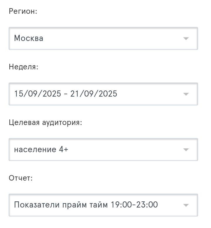Click the start date 15/09/2025
Viewport: 211px width, 228px height.
38,94
